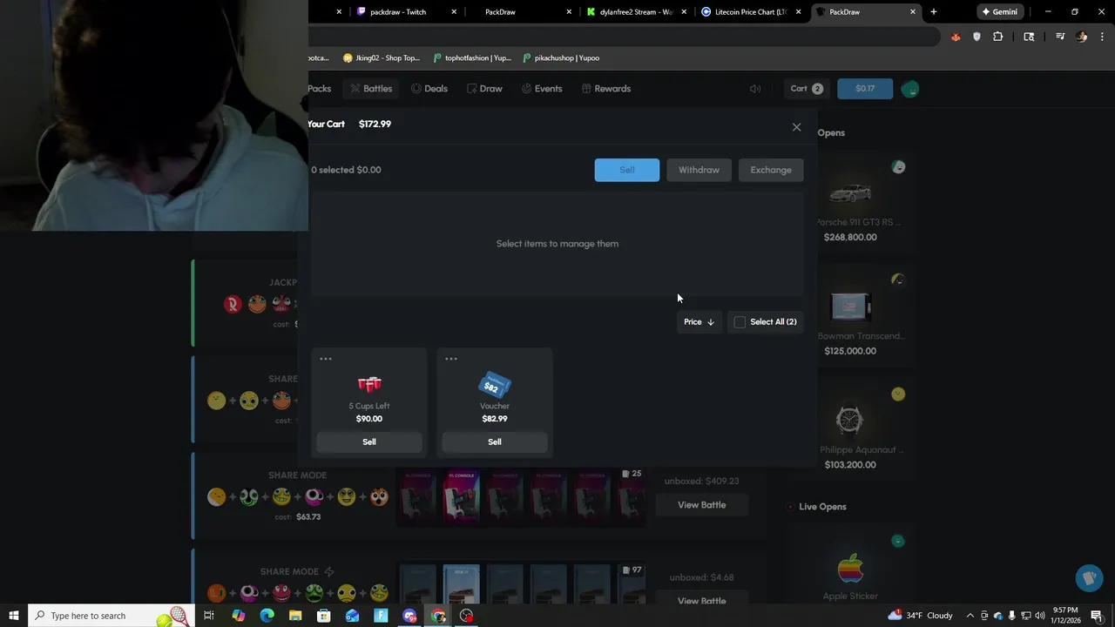Go to the Draw section
The image size is (1115, 627).
484,89
